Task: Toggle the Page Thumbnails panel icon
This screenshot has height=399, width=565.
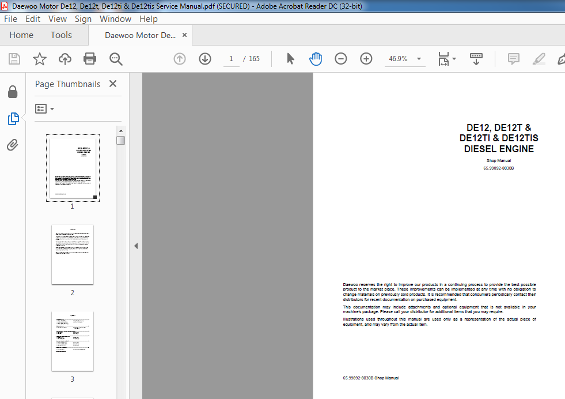Action: coord(13,118)
